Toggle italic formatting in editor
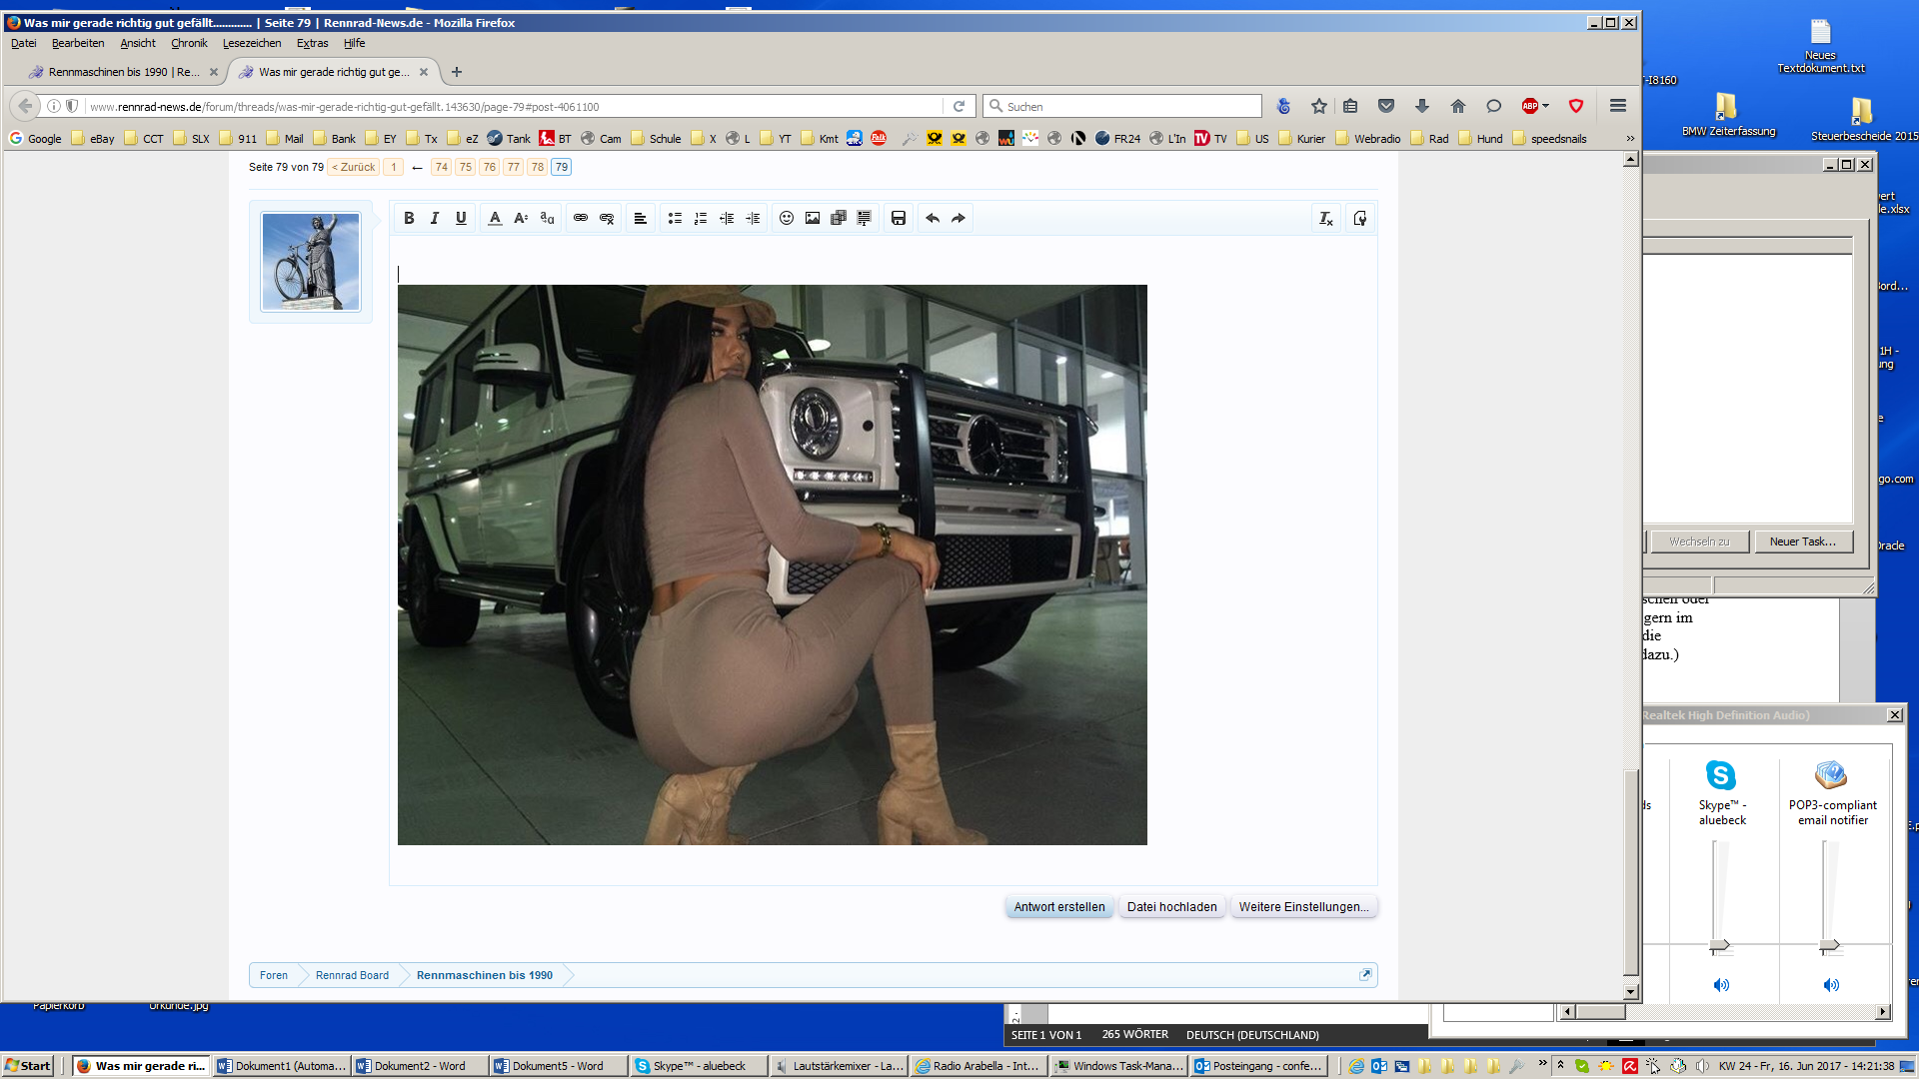This screenshot has height=1079, width=1919. coord(435,218)
